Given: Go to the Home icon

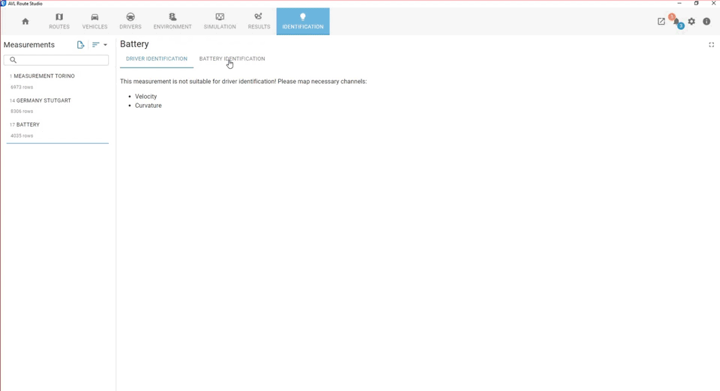Looking at the screenshot, I should point(25,22).
